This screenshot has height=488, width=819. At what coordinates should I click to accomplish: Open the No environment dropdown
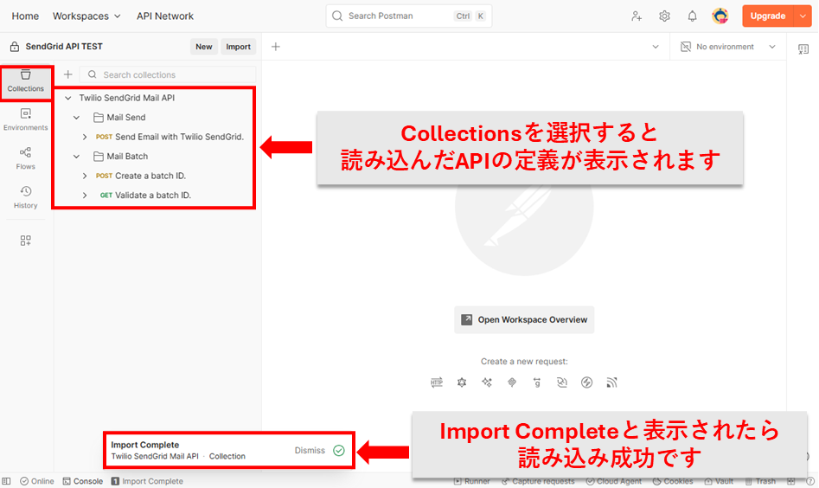tap(727, 47)
